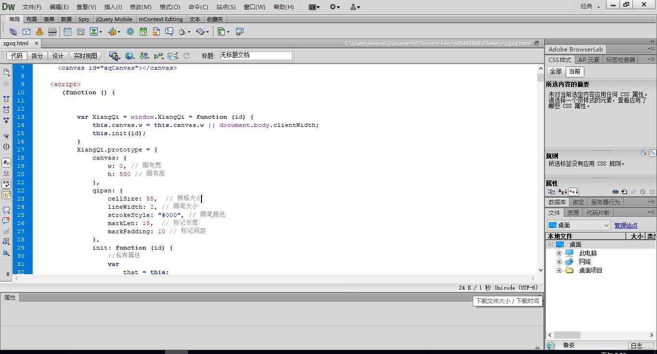Open the 站点(S) menu

tap(226, 7)
